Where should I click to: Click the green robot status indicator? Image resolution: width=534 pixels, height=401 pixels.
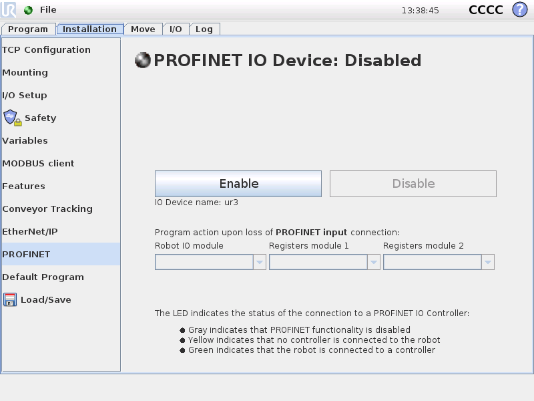coord(28,10)
